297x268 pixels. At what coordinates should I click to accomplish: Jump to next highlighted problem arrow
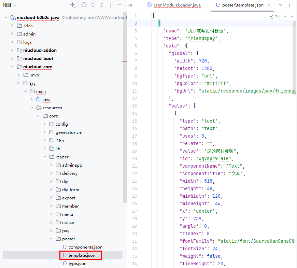click(293, 16)
